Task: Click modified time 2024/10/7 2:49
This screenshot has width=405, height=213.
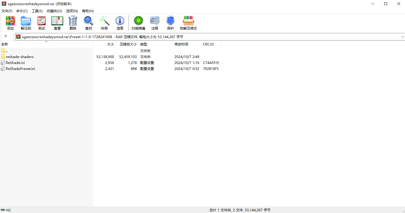Action: point(187,57)
